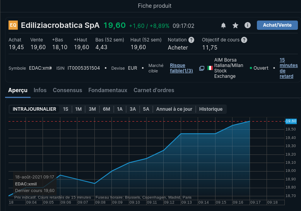Open the Carnet d'ordres tab
301x211 pixels.
coord(154,90)
